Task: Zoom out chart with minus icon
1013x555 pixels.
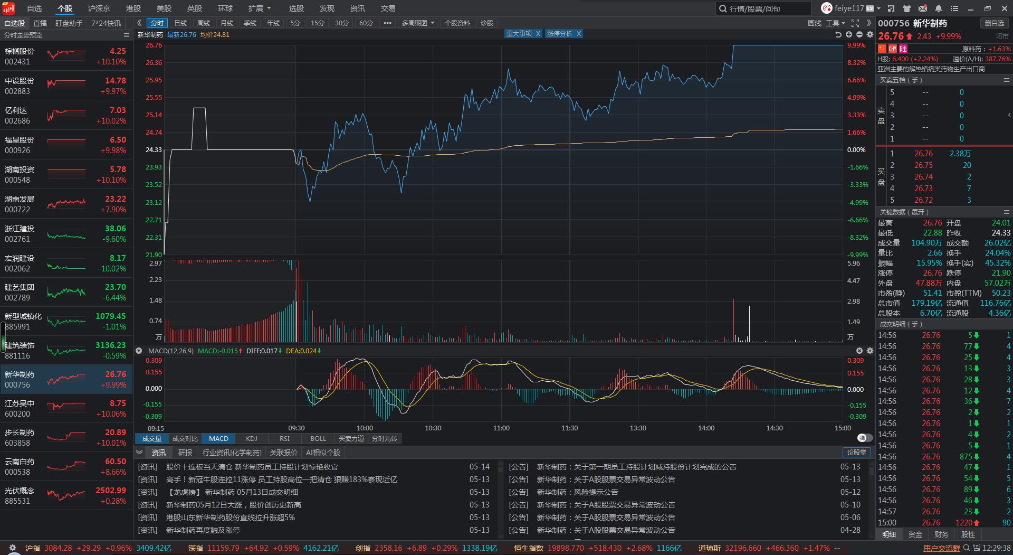Action: tap(859, 34)
